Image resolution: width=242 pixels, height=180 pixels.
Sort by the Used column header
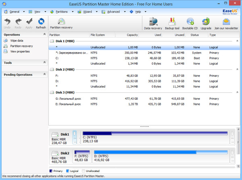pos(150,35)
